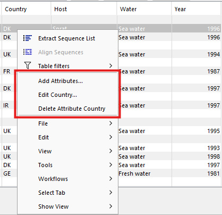The height and width of the screenshot is (215, 222).
Task: Sort by the Water column header
Action: point(144,9)
